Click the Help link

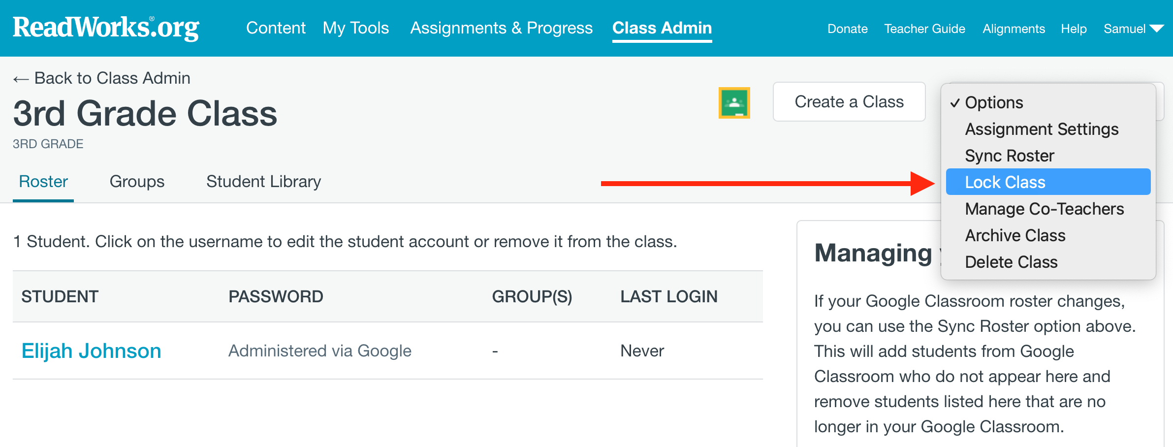(x=1074, y=29)
